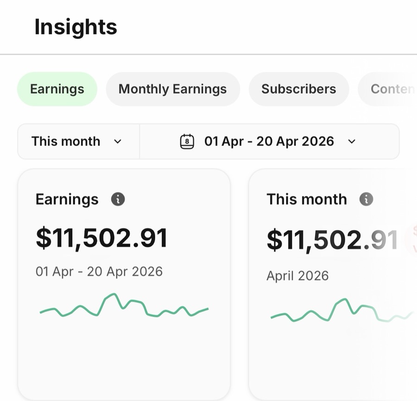Switch to the partially visible Content tab
This screenshot has height=401, width=417.
388,89
